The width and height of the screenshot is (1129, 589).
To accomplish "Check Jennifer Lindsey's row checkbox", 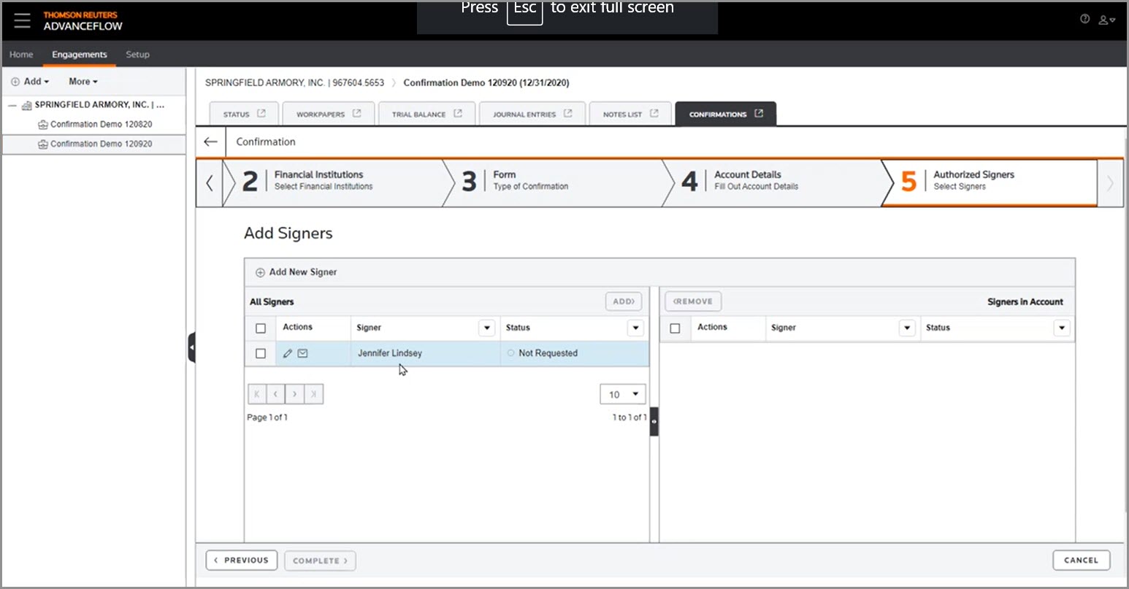I will click(x=261, y=353).
